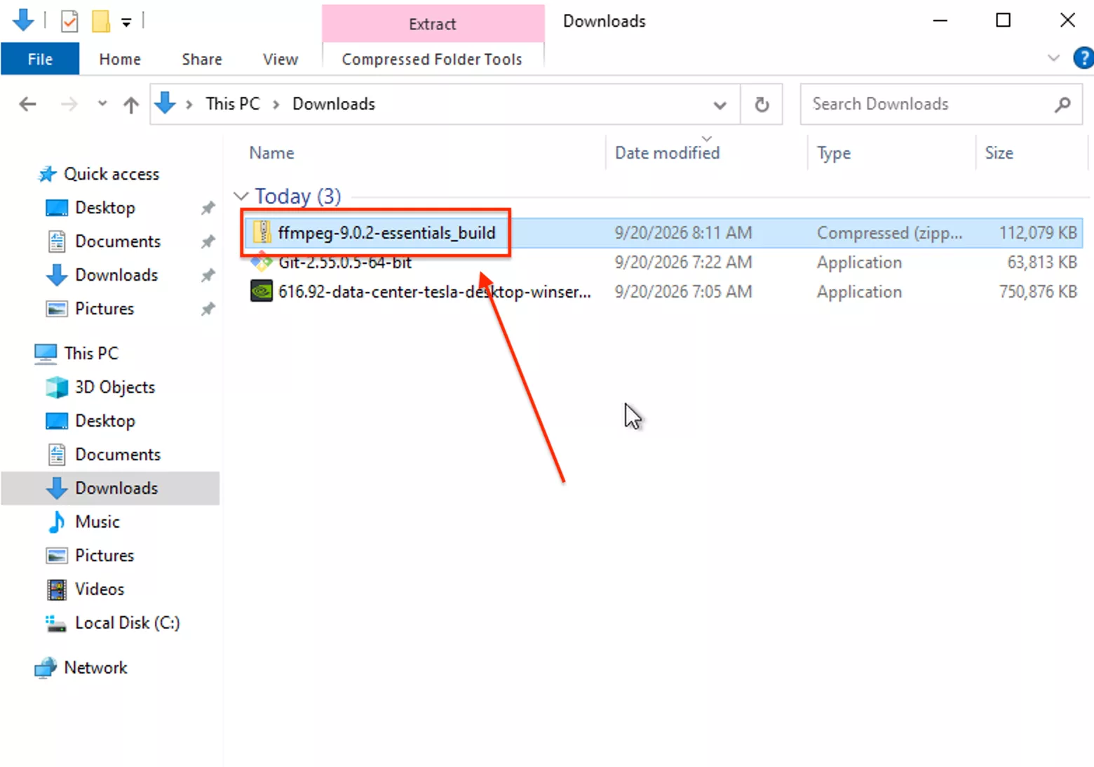Click This PC in the address path
This screenshot has width=1094, height=767.
coord(233,104)
